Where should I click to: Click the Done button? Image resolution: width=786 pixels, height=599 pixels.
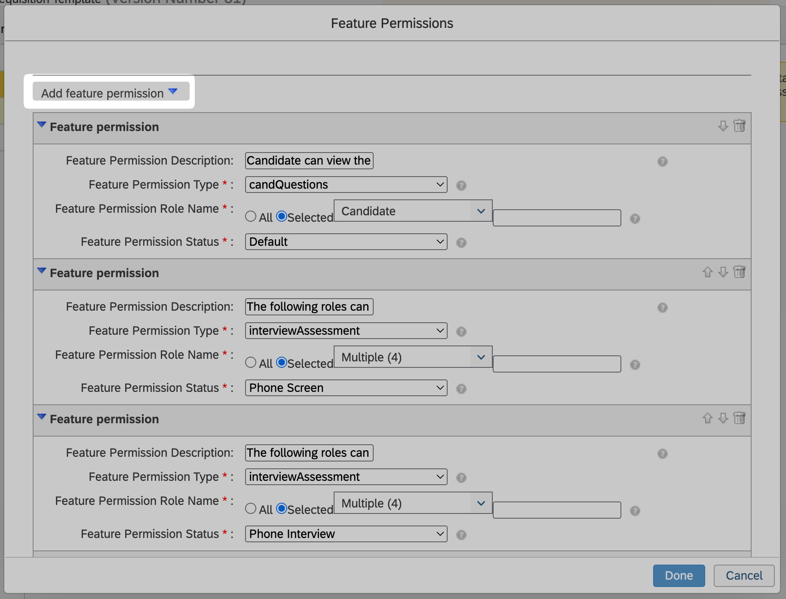coord(679,575)
